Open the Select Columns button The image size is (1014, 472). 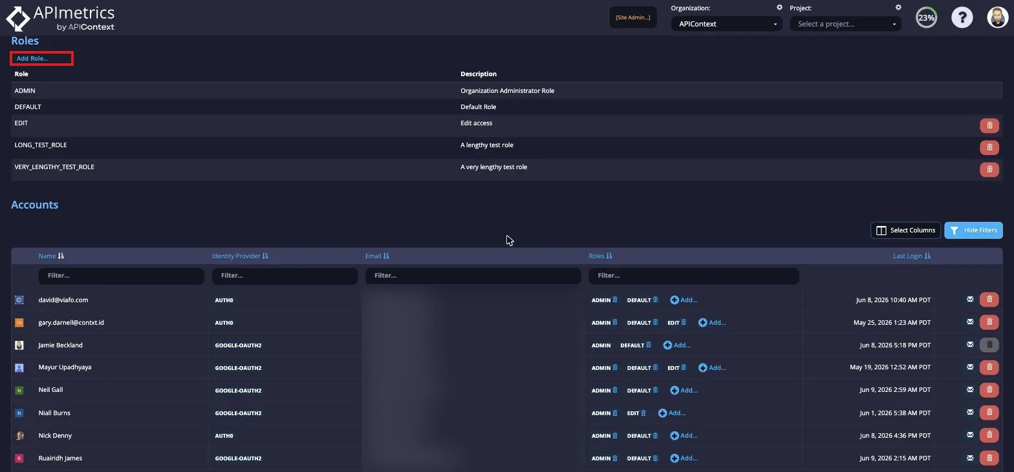pyautogui.click(x=905, y=230)
